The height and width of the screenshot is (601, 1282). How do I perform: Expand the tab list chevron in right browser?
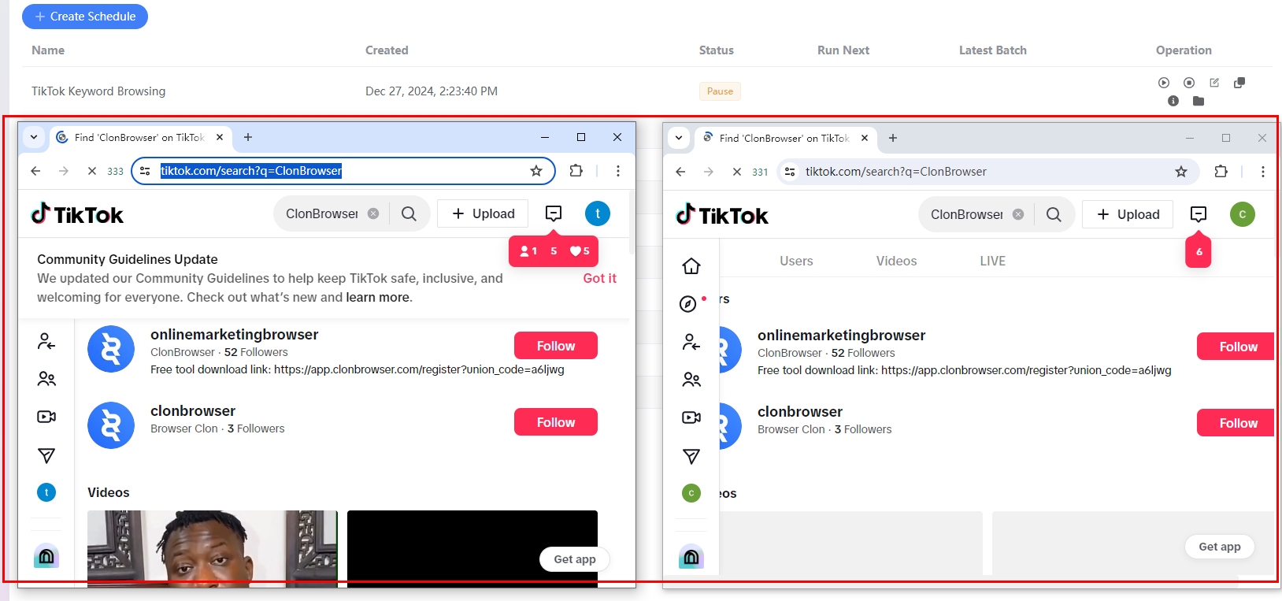click(679, 138)
